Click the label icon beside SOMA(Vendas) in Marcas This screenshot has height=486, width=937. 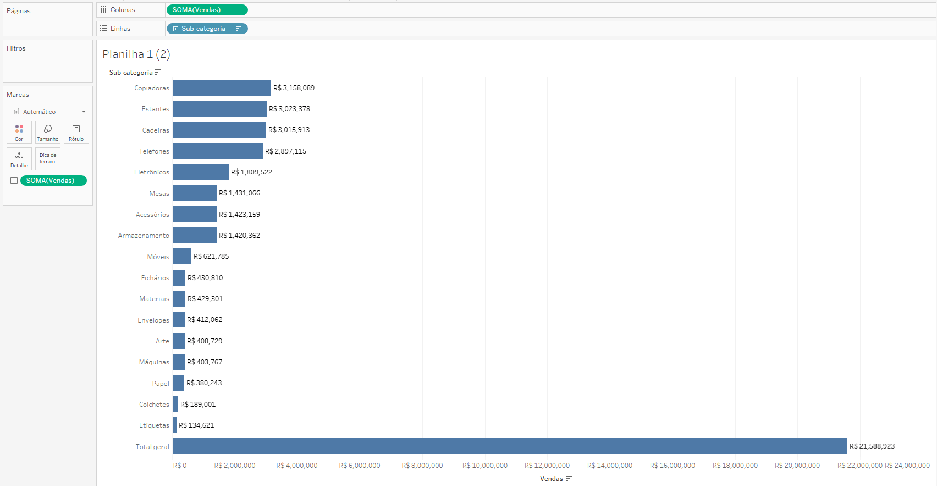[x=14, y=181]
